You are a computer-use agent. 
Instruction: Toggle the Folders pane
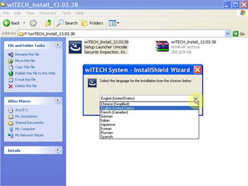pos(92,23)
